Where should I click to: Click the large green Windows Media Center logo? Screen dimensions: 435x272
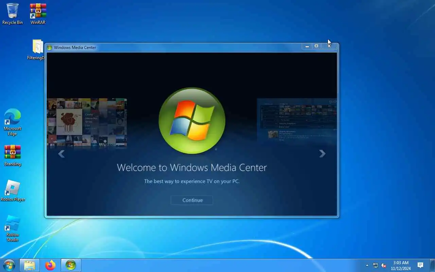point(192,121)
